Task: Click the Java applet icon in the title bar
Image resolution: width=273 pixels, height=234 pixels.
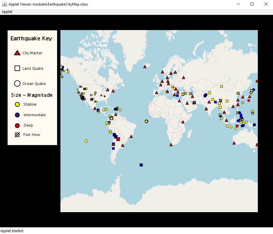Action: [x=4, y=4]
